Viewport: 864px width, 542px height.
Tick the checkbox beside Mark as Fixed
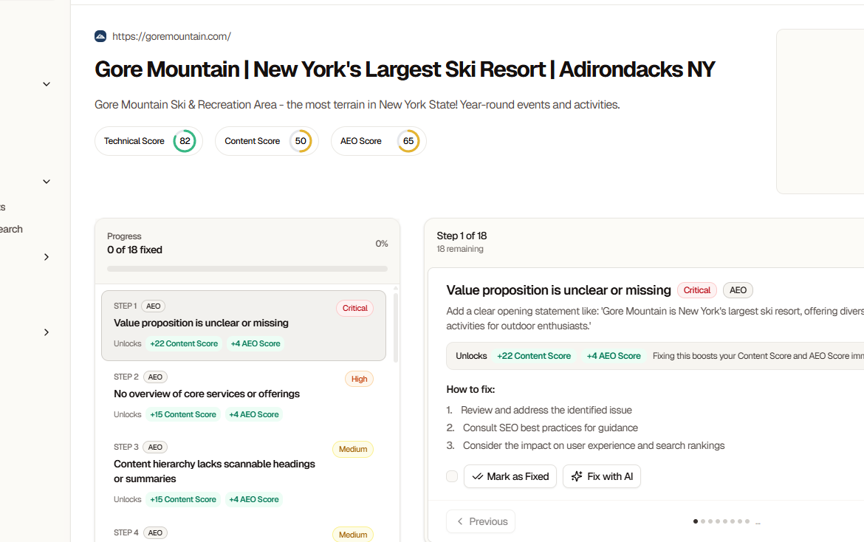[452, 476]
